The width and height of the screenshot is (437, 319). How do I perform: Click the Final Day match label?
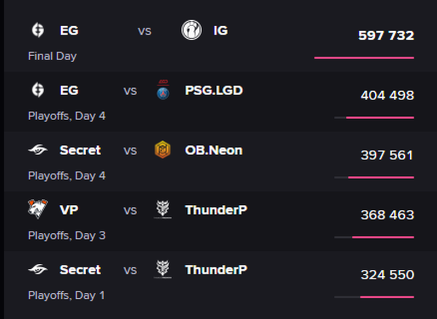[52, 56]
